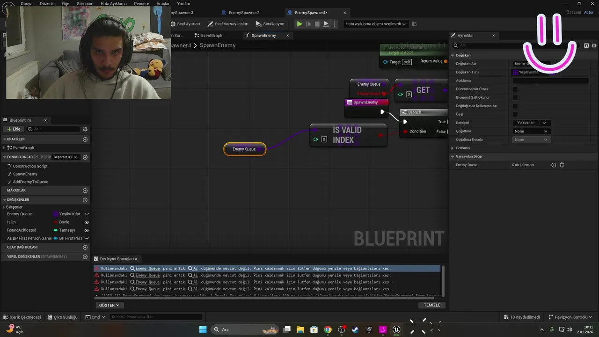Viewport: 599px width, 337px height.
Task: Toggle Enemy Queue variable closed eye
Action: point(87,214)
